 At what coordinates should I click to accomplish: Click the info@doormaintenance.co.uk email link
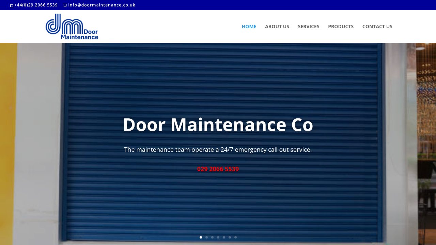point(102,5)
